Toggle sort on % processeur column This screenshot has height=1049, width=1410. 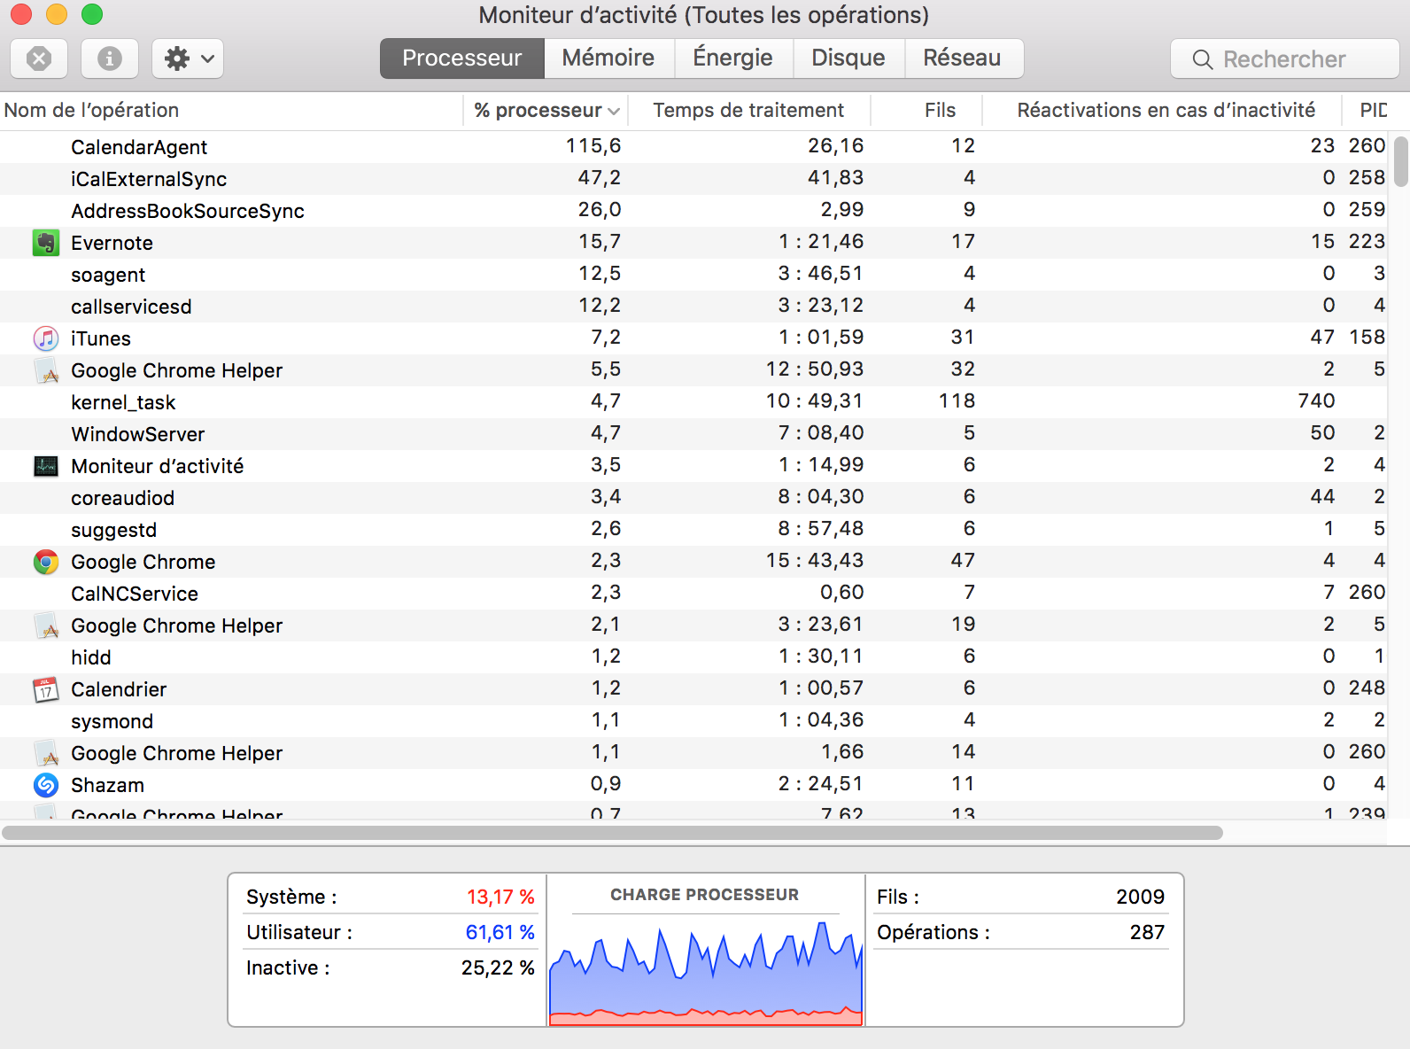(546, 111)
